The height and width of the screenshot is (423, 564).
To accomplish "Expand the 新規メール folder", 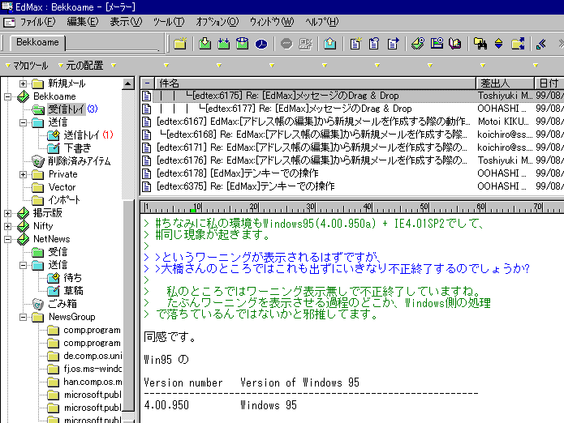I will [x=23, y=83].
